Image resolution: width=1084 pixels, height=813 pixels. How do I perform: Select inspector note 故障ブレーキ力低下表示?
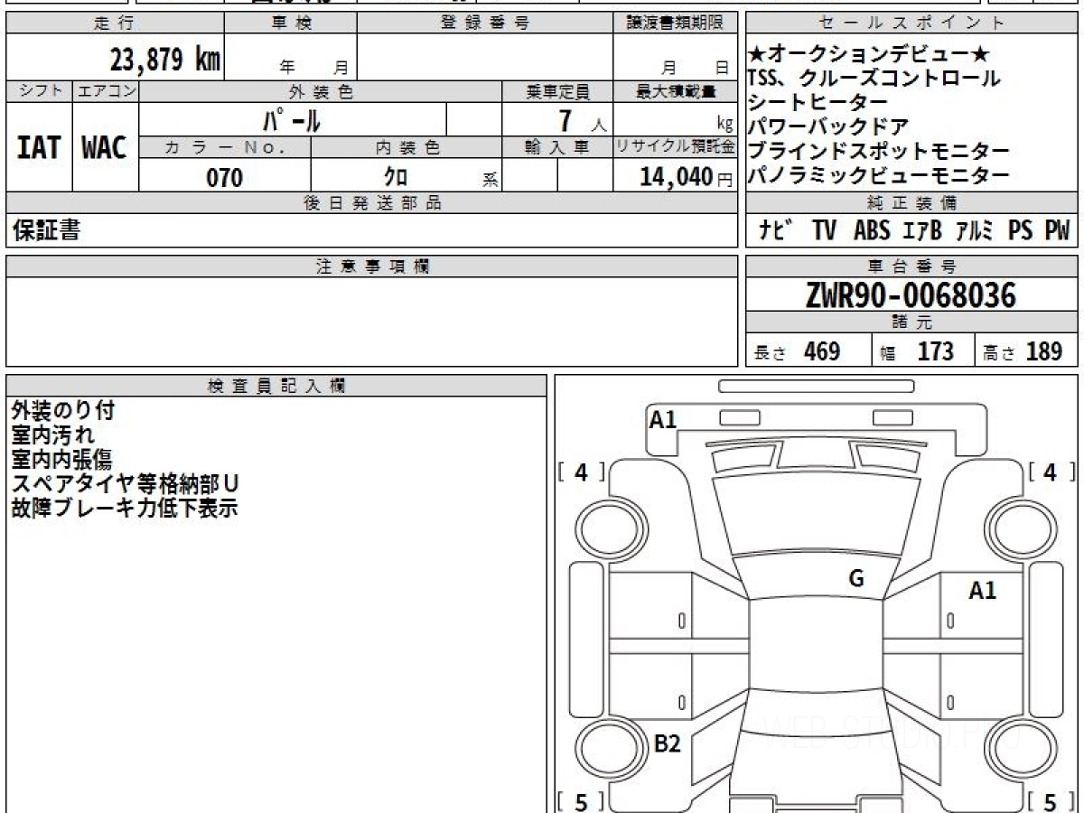pyautogui.click(x=125, y=509)
